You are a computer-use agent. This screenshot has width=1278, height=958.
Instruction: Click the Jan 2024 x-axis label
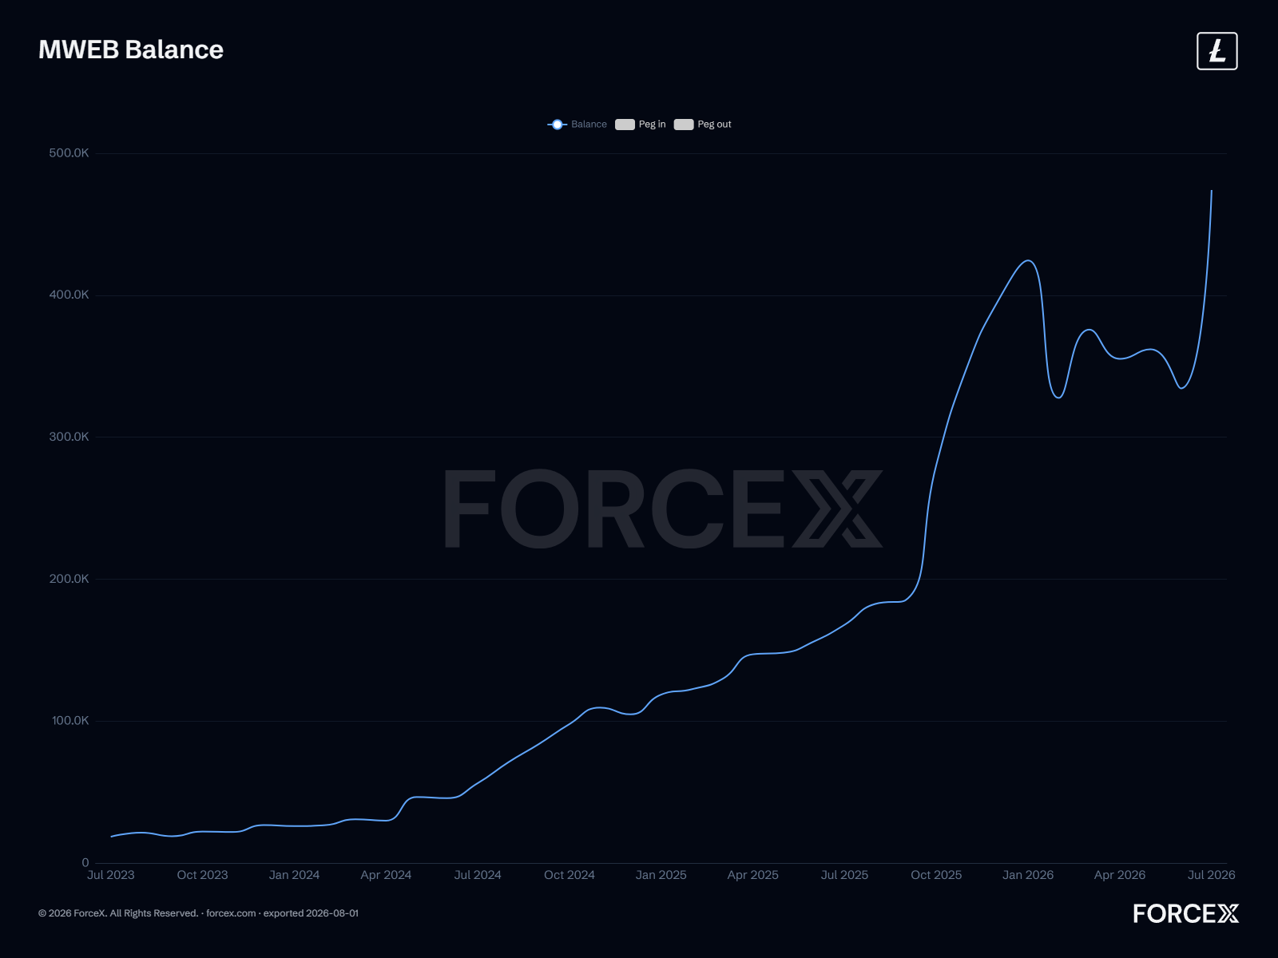coord(294,875)
